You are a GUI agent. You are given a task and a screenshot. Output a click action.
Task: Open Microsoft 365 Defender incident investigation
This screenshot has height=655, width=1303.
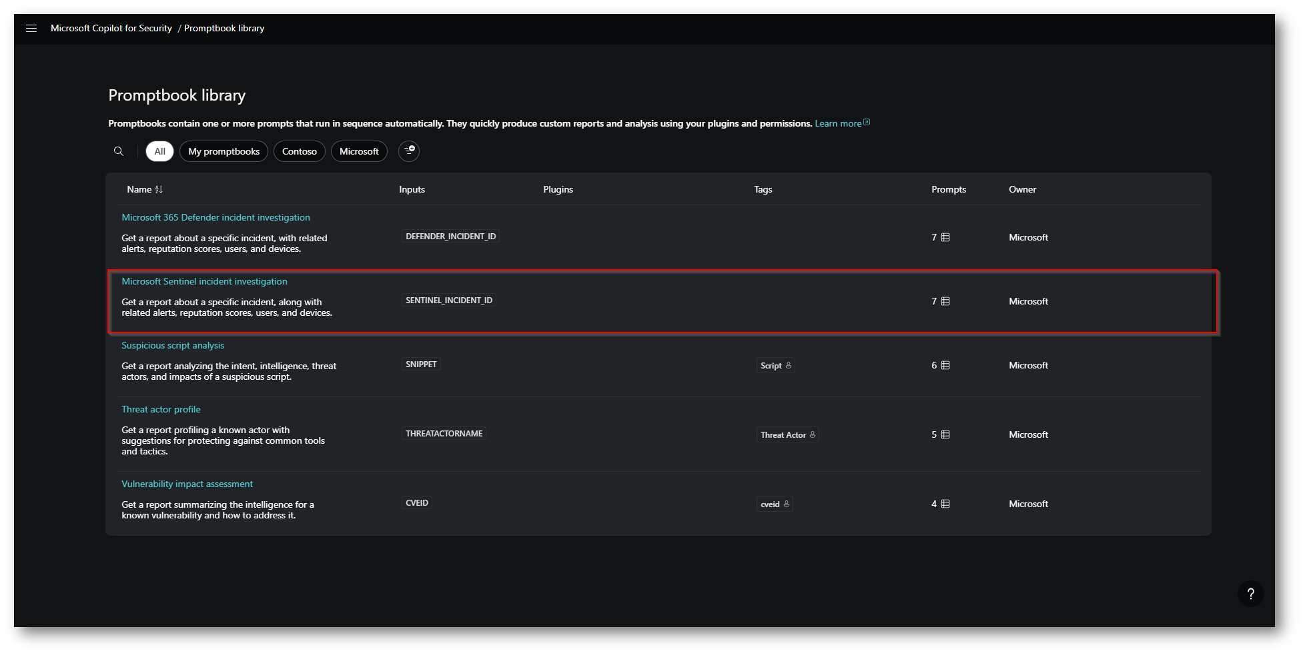(215, 218)
